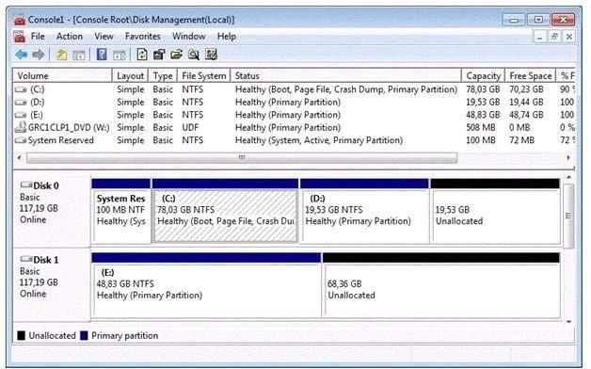Click the Open folder toolbar icon
Viewport: 591px width, 369px height.
point(176,55)
